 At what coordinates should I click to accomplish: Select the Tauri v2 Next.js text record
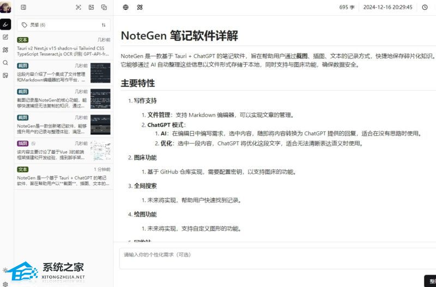click(x=64, y=47)
